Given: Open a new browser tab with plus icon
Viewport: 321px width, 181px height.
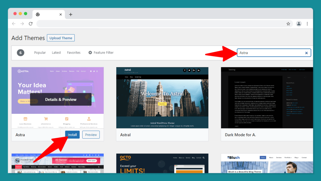Looking at the screenshot, I should 71,14.
